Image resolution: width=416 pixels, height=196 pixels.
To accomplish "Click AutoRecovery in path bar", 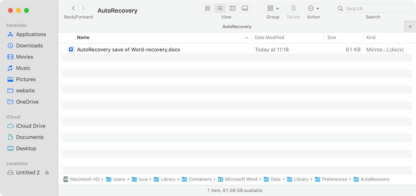I will click(372, 179).
